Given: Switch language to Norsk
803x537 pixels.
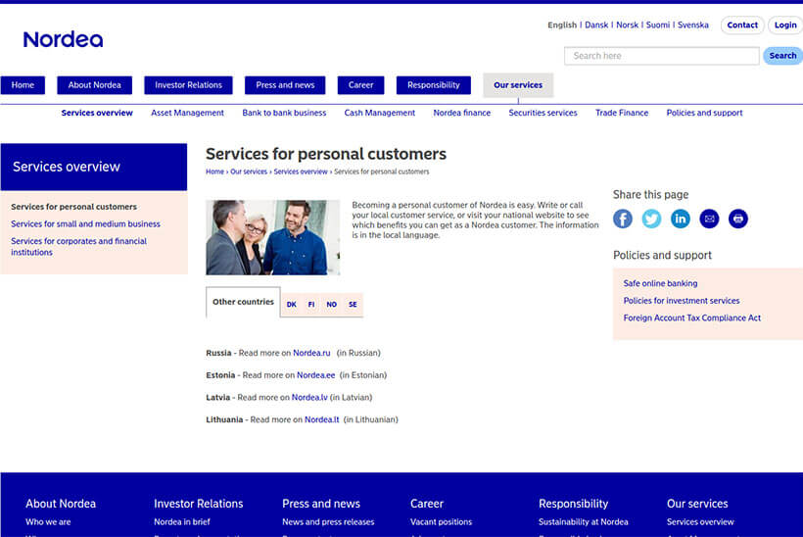Looking at the screenshot, I should [628, 25].
